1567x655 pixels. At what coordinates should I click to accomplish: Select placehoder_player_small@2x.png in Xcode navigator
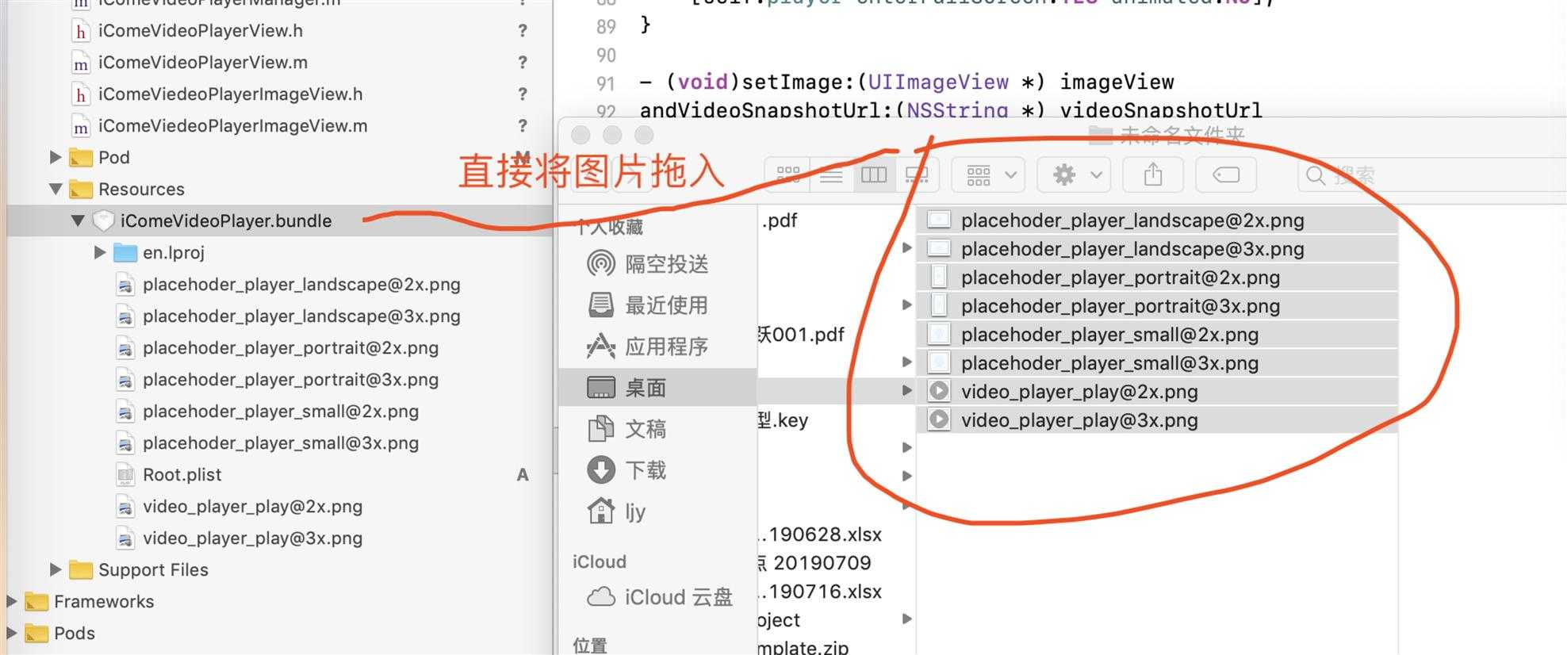click(x=281, y=412)
